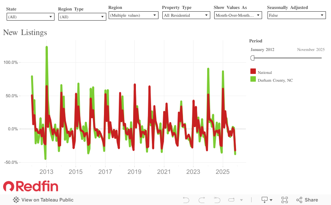331x205 pixels.
Task: Click the Undo arrow icon
Action: 186,200
